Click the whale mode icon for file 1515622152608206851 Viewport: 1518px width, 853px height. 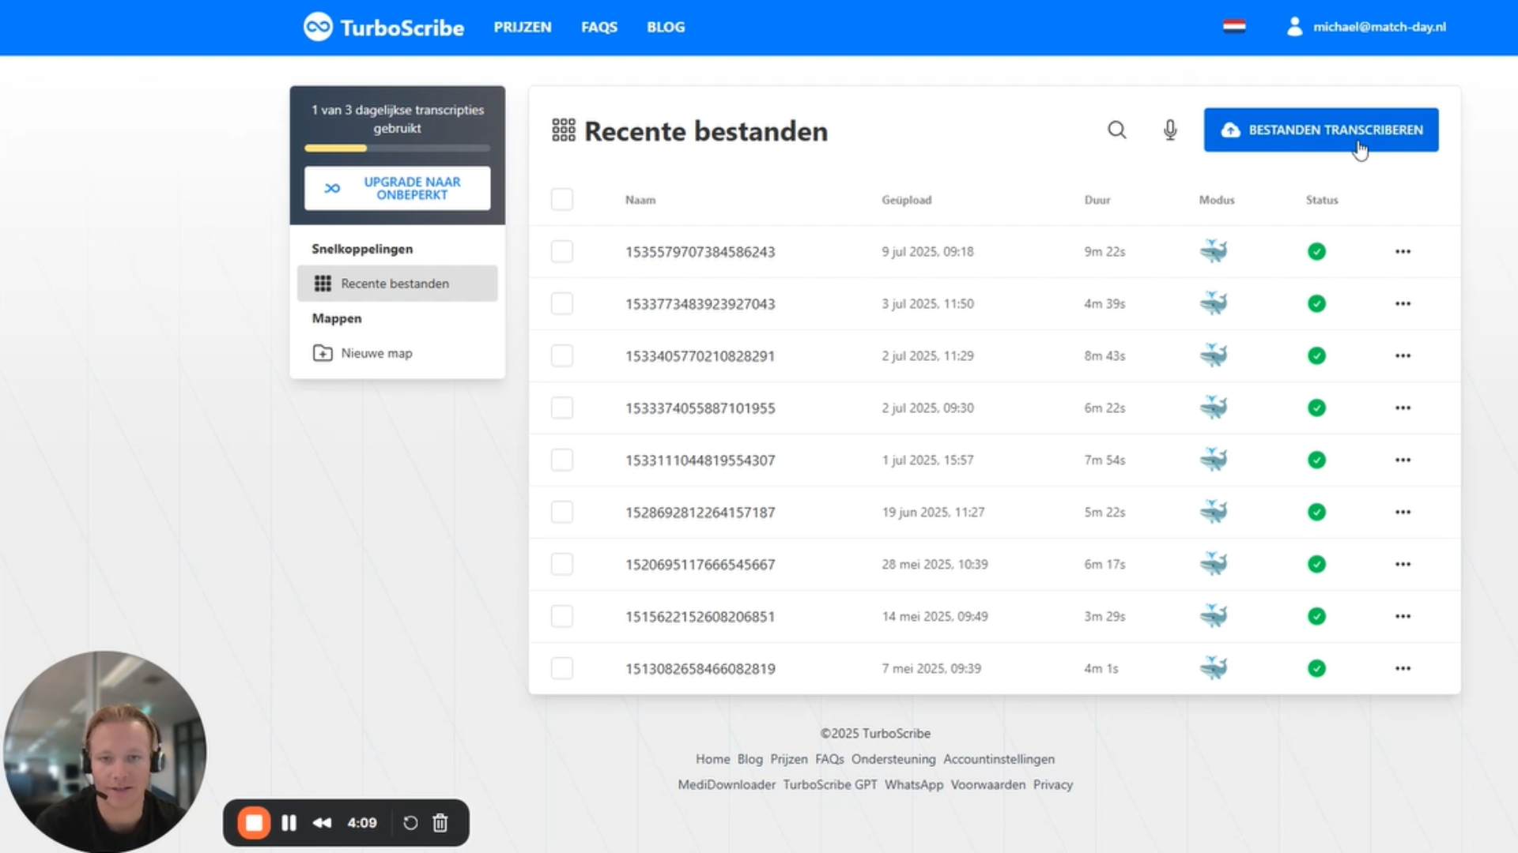point(1214,616)
